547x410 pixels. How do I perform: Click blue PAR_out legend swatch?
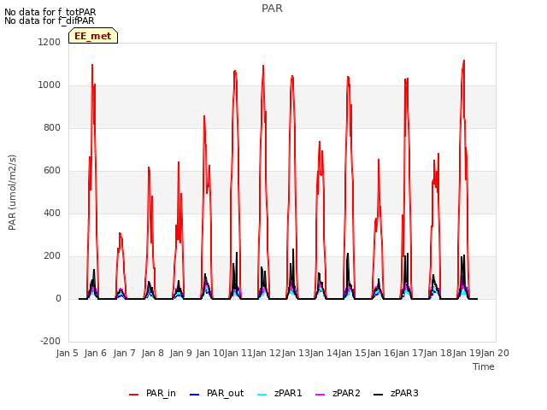point(194,395)
